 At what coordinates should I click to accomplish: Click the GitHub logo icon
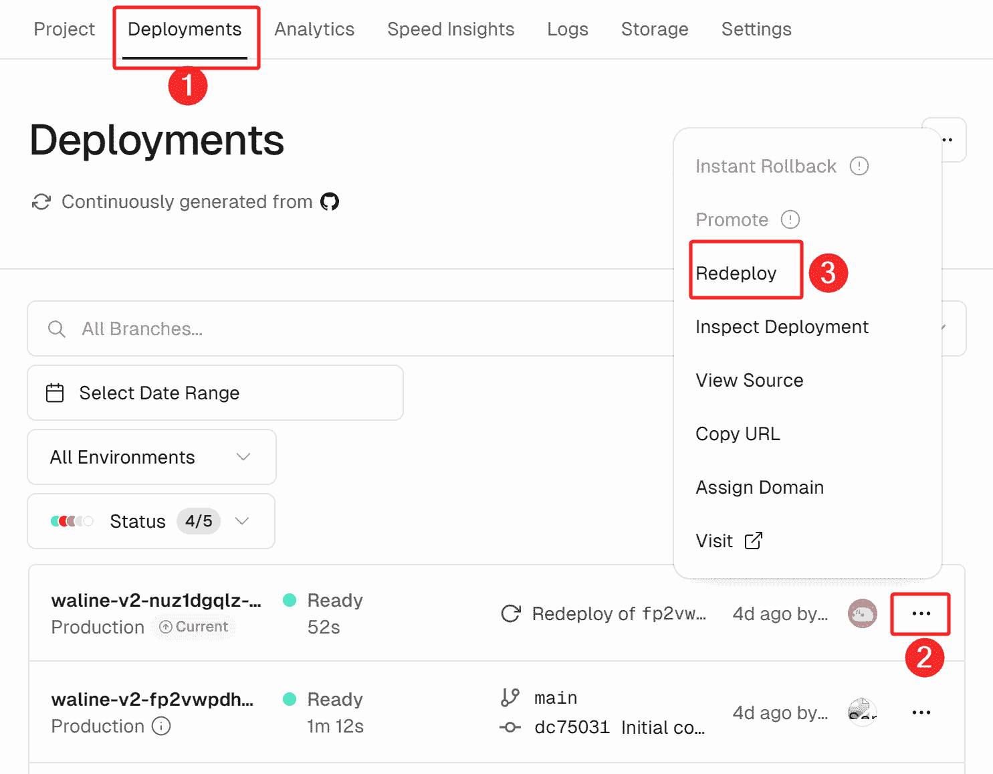pyautogui.click(x=330, y=201)
